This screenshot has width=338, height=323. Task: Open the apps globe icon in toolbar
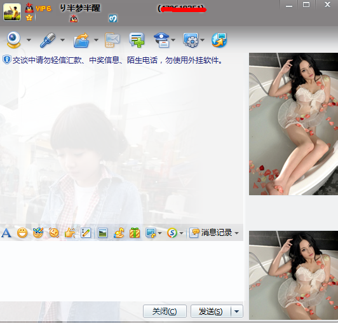tap(219, 40)
